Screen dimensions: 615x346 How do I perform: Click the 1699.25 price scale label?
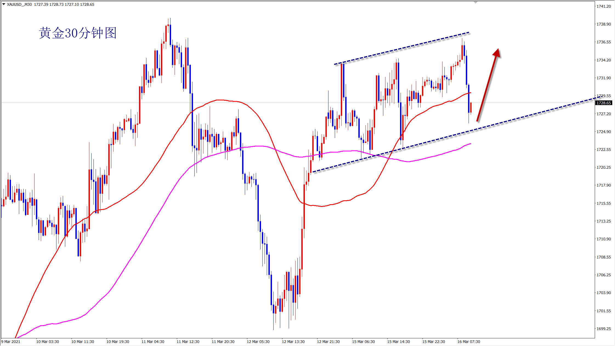pyautogui.click(x=604, y=329)
